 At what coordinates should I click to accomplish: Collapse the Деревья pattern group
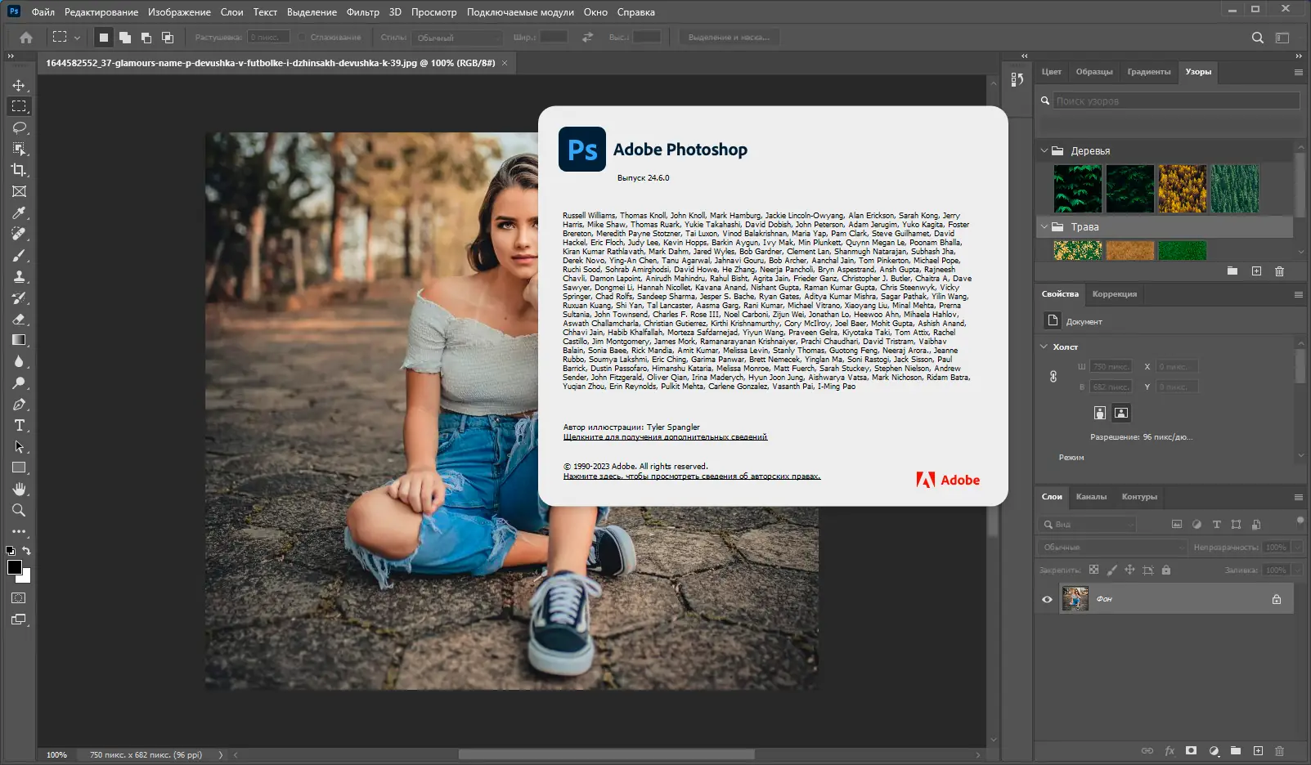(x=1044, y=150)
